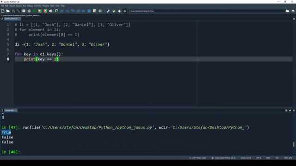The width and height of the screenshot is (296, 166).
Task: Interrupt the console kernel with the stop icon
Action: tap(286, 111)
